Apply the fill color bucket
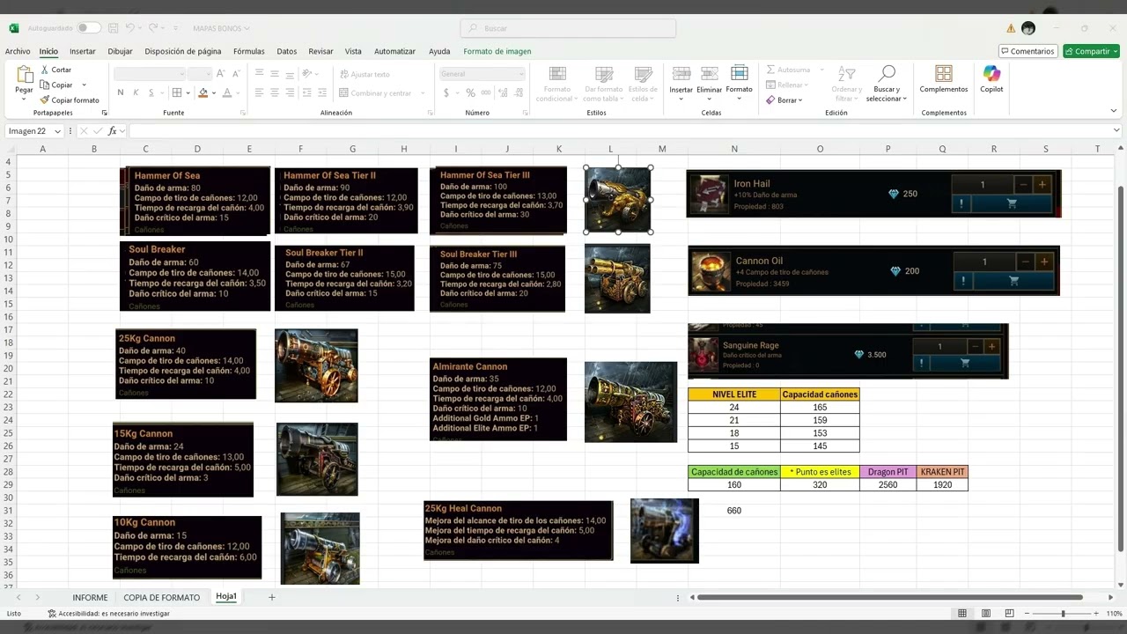Image resolution: width=1127 pixels, height=634 pixels. tap(203, 92)
